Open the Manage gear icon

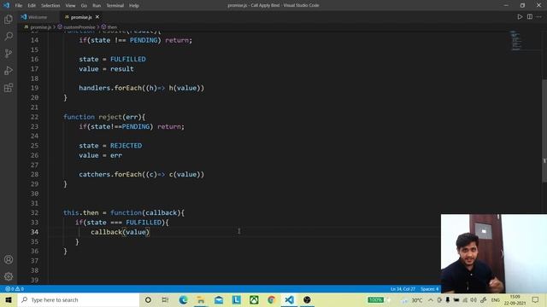[x=9, y=276]
